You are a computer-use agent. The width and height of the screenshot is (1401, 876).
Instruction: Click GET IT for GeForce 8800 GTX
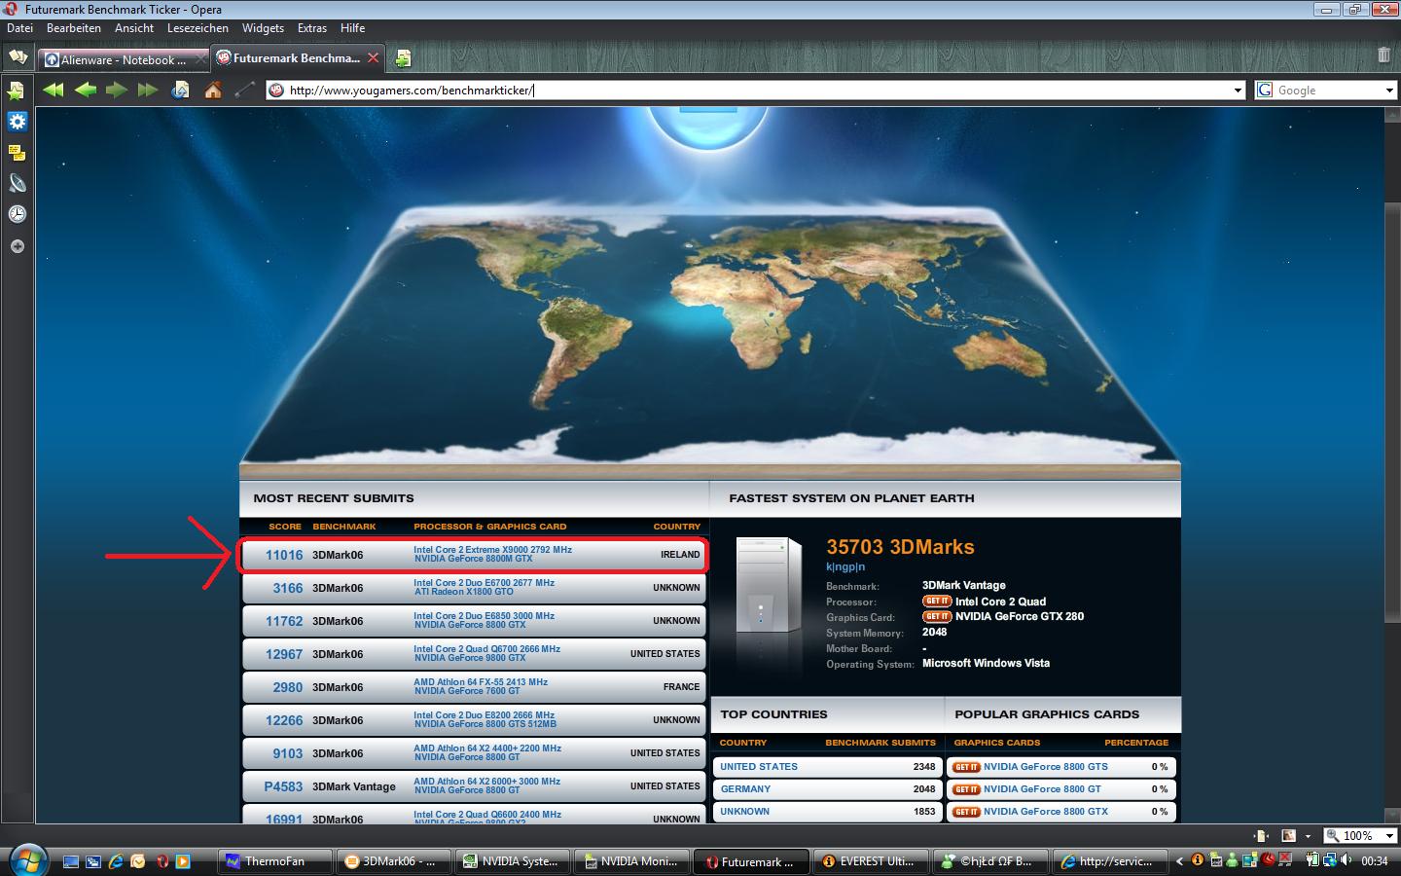[966, 812]
